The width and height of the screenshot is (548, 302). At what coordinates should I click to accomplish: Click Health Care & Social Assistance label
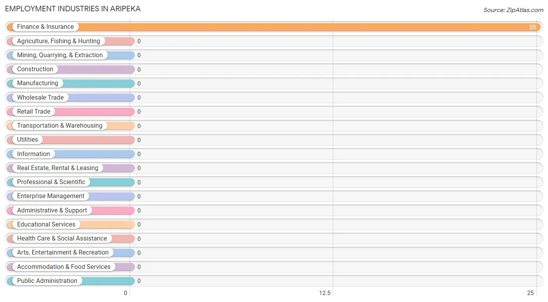pos(62,238)
